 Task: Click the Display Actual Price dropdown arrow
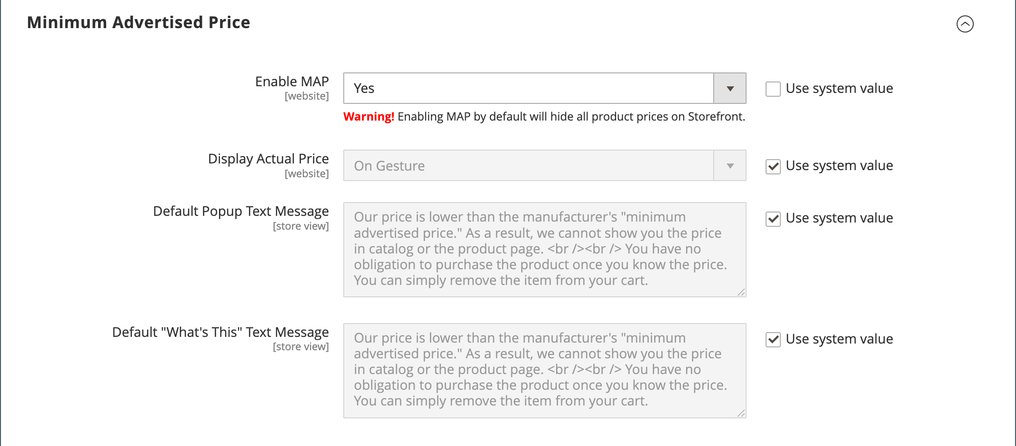pyautogui.click(x=730, y=165)
